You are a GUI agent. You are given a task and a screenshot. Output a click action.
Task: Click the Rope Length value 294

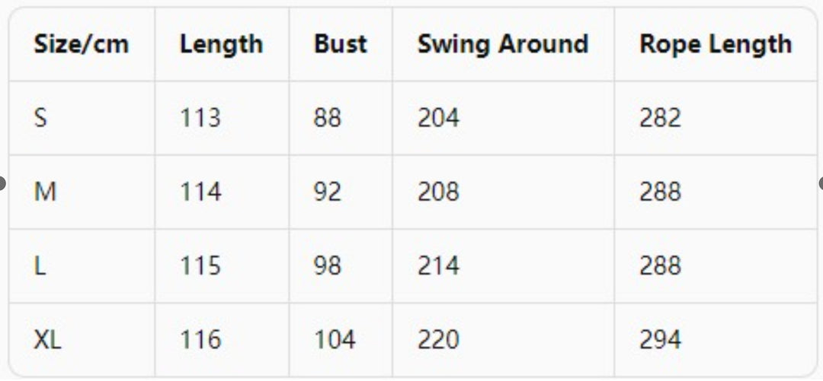click(x=660, y=340)
